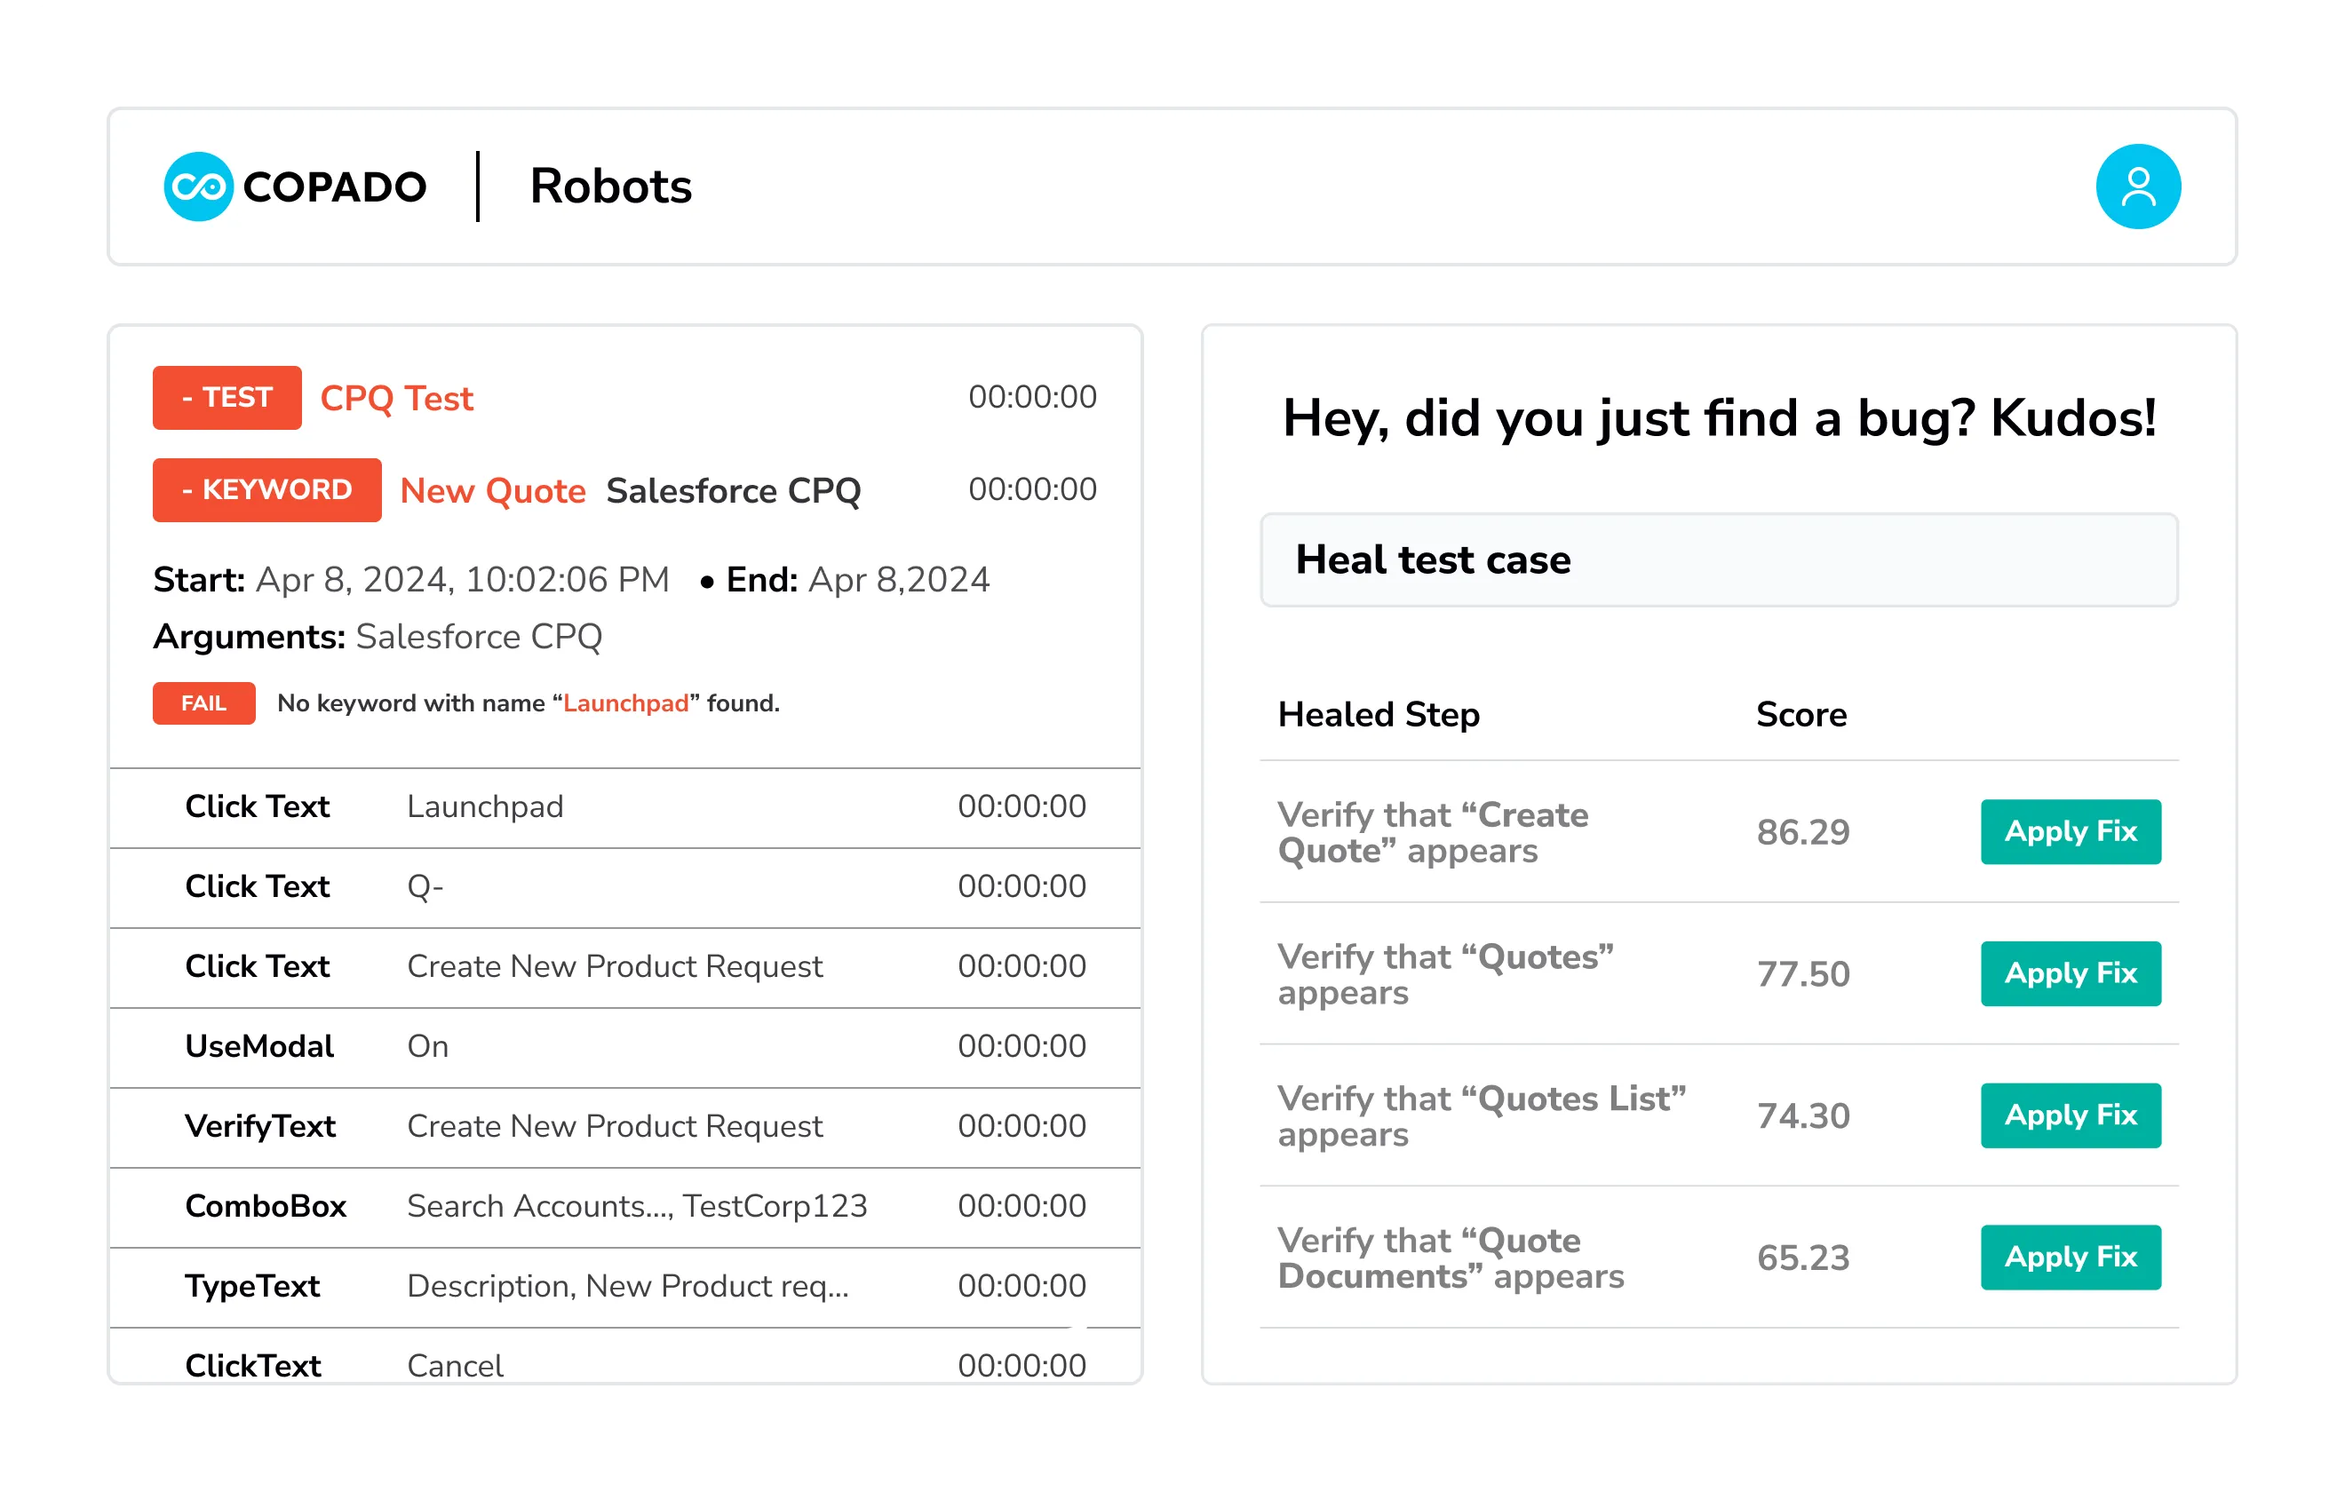Click the Score column header
This screenshot has height=1492, width=2345.
[x=1800, y=714]
